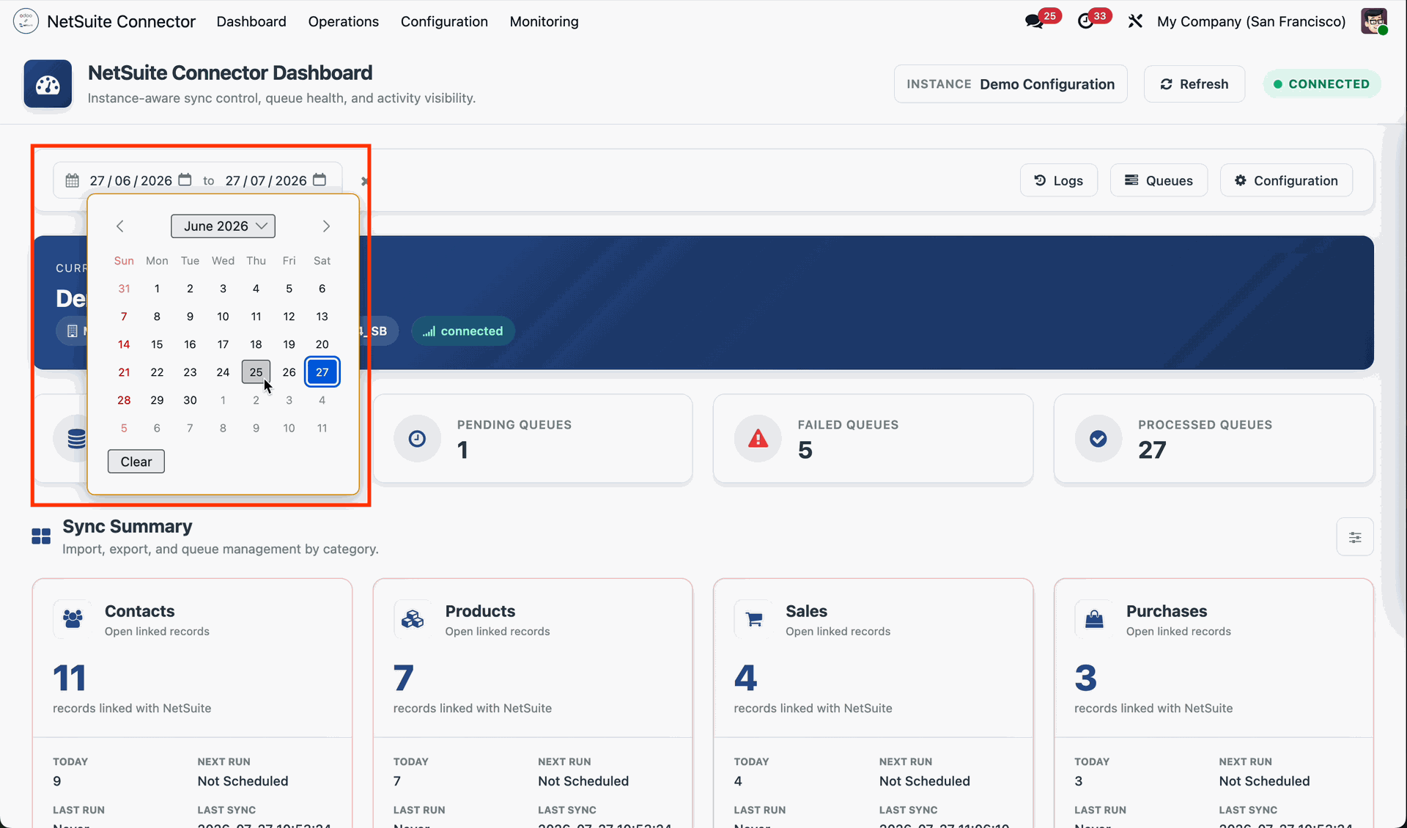Viewport: 1407px width, 828px height.
Task: Click the Sync Summary heading
Action: click(128, 526)
